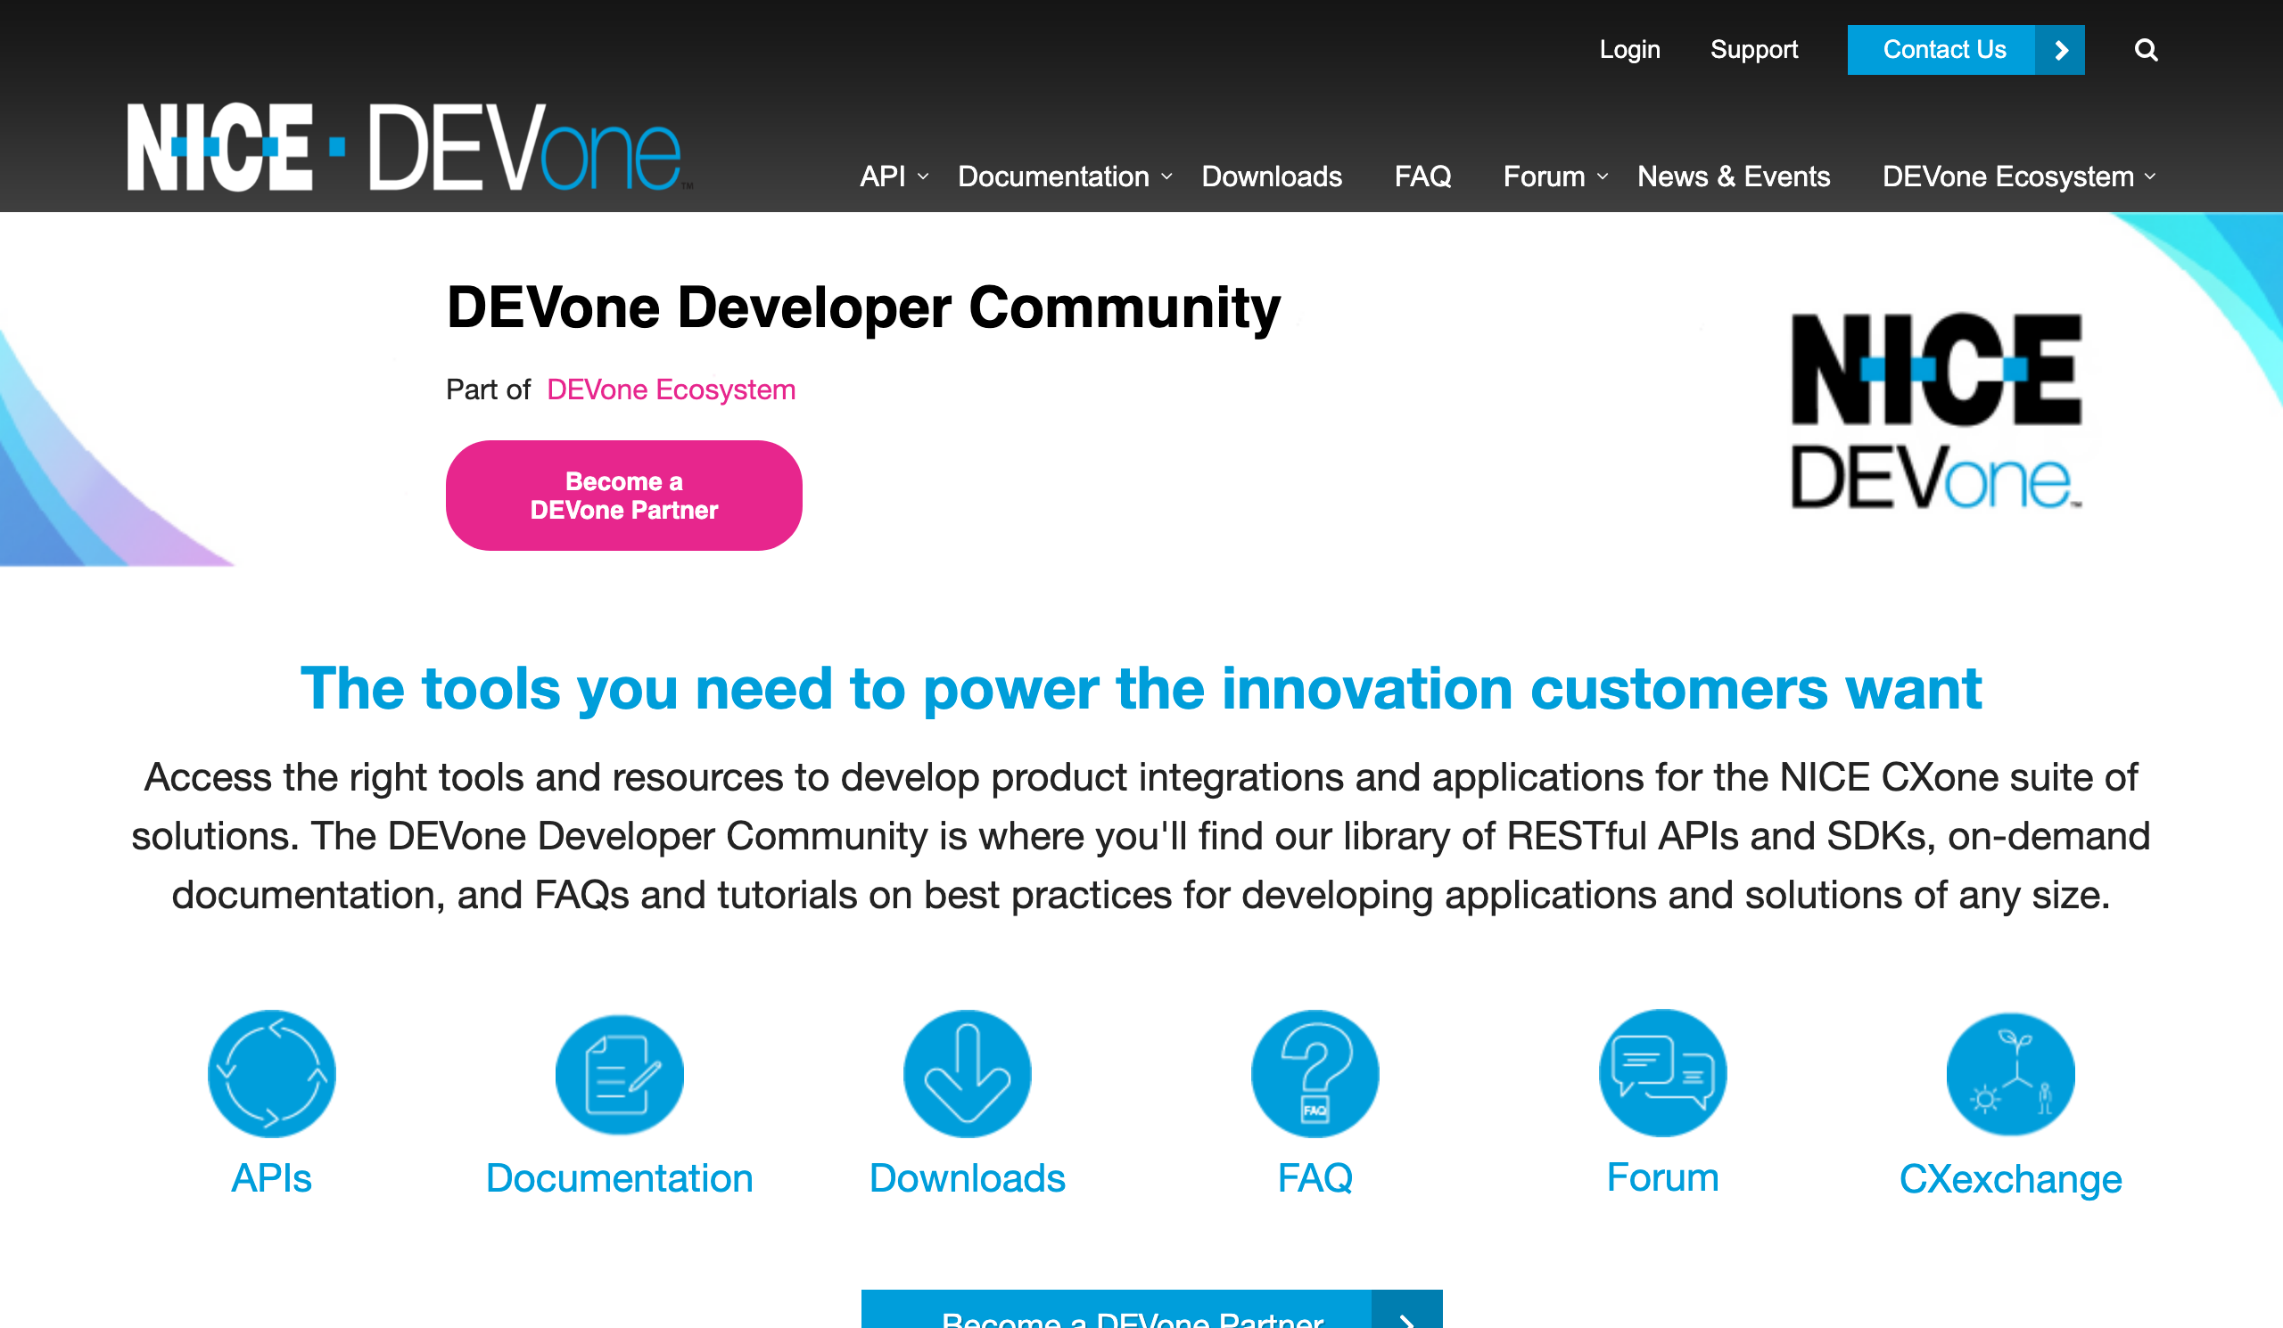Open the Forum navigation menu
Image resolution: width=2283 pixels, height=1328 pixels.
point(1544,176)
